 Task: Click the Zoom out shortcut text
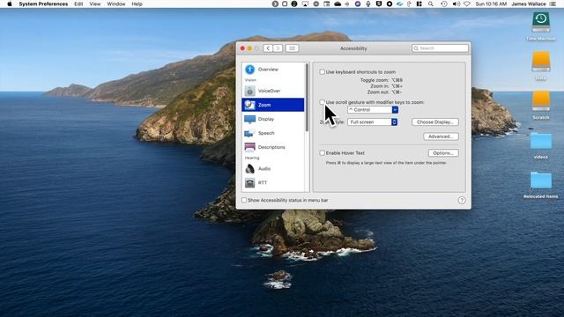[384, 92]
